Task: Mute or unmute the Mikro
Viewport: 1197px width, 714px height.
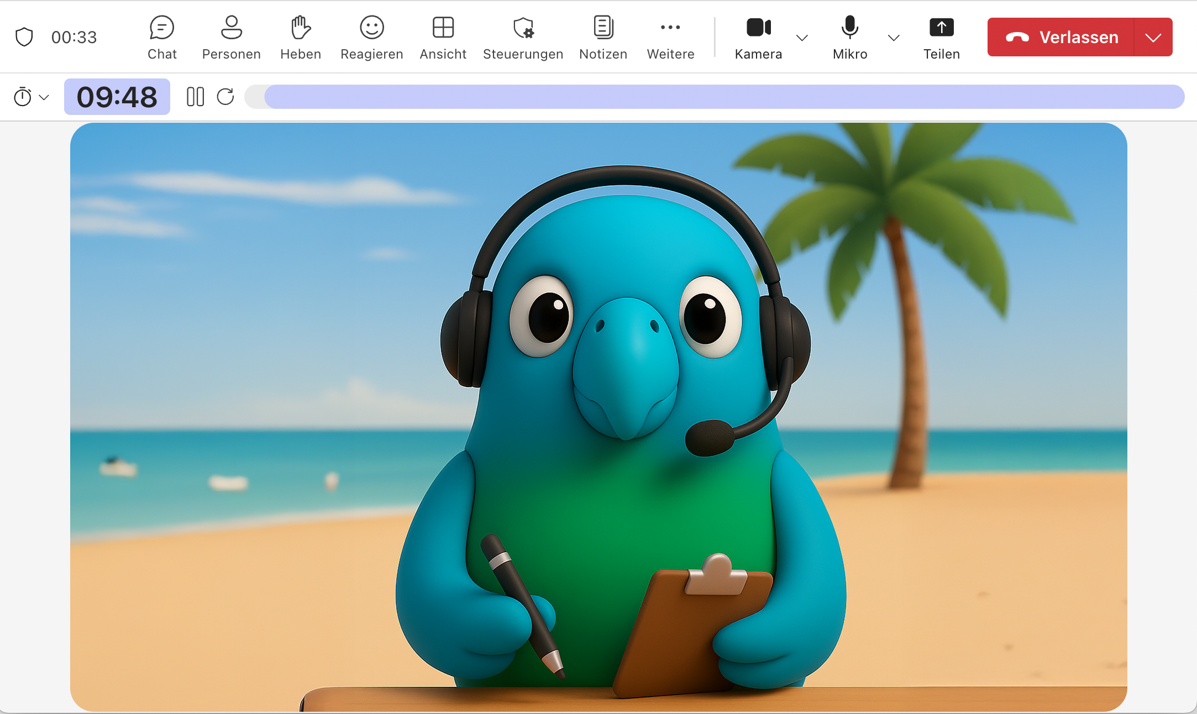Action: 850,37
